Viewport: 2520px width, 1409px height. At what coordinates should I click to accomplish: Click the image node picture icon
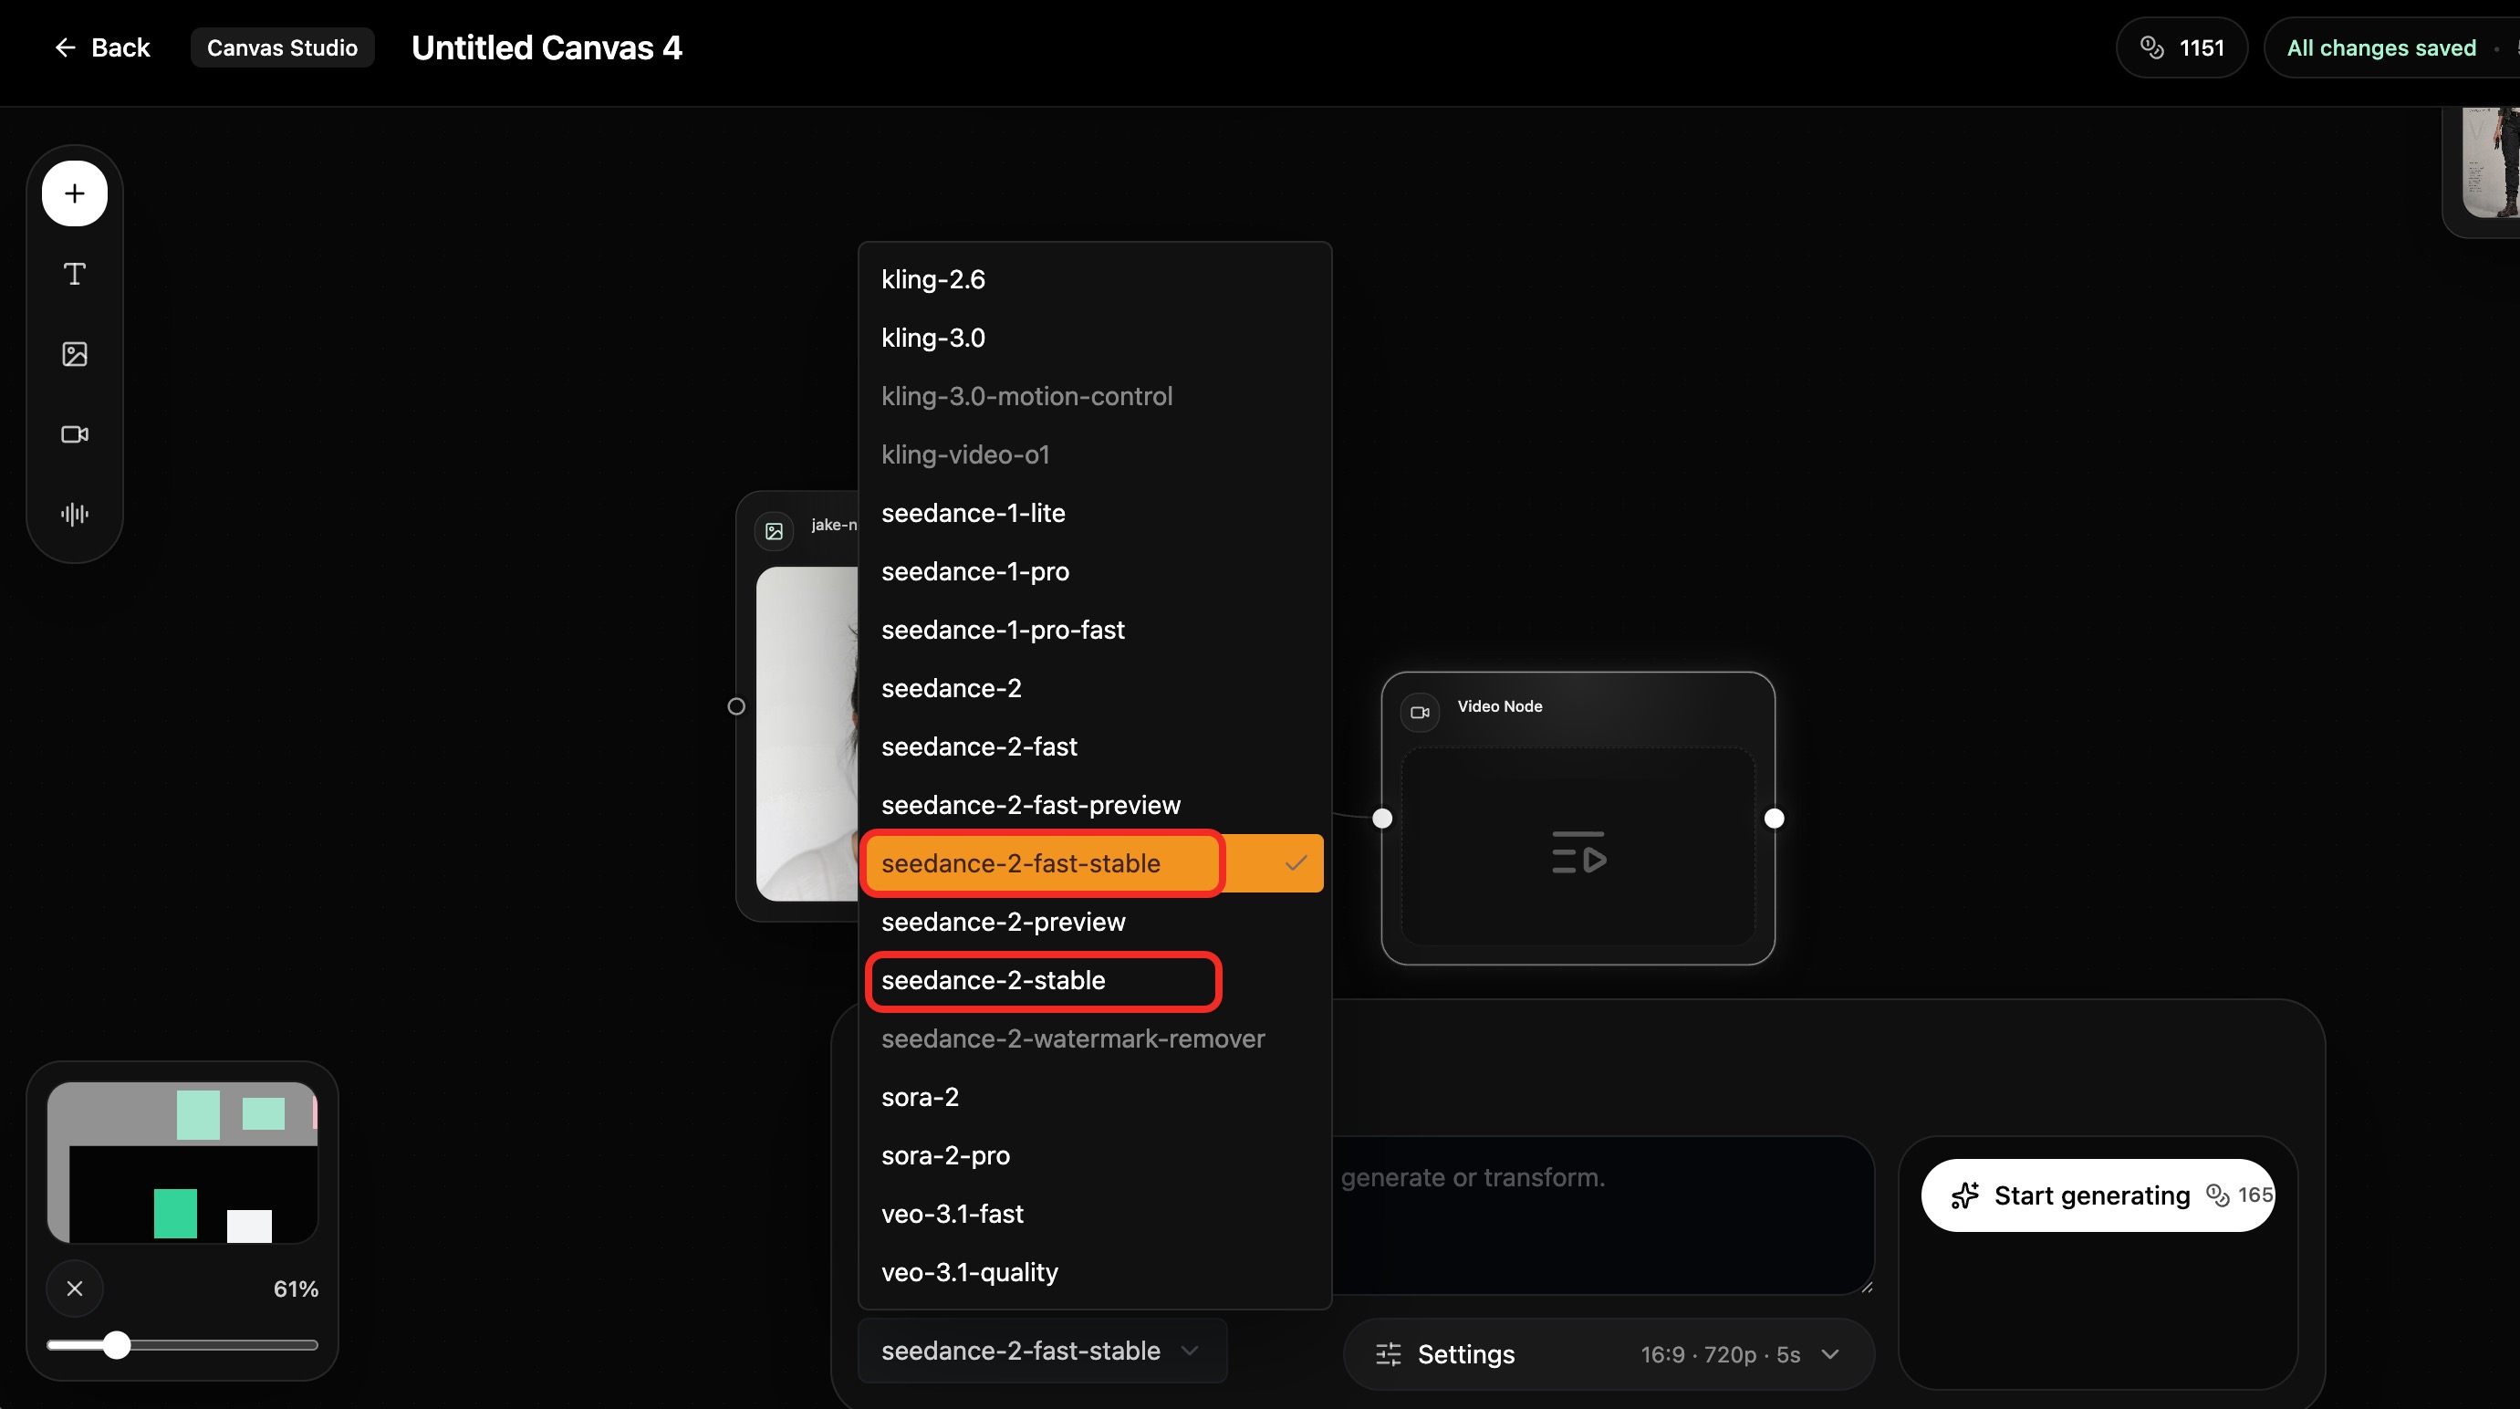click(x=774, y=531)
